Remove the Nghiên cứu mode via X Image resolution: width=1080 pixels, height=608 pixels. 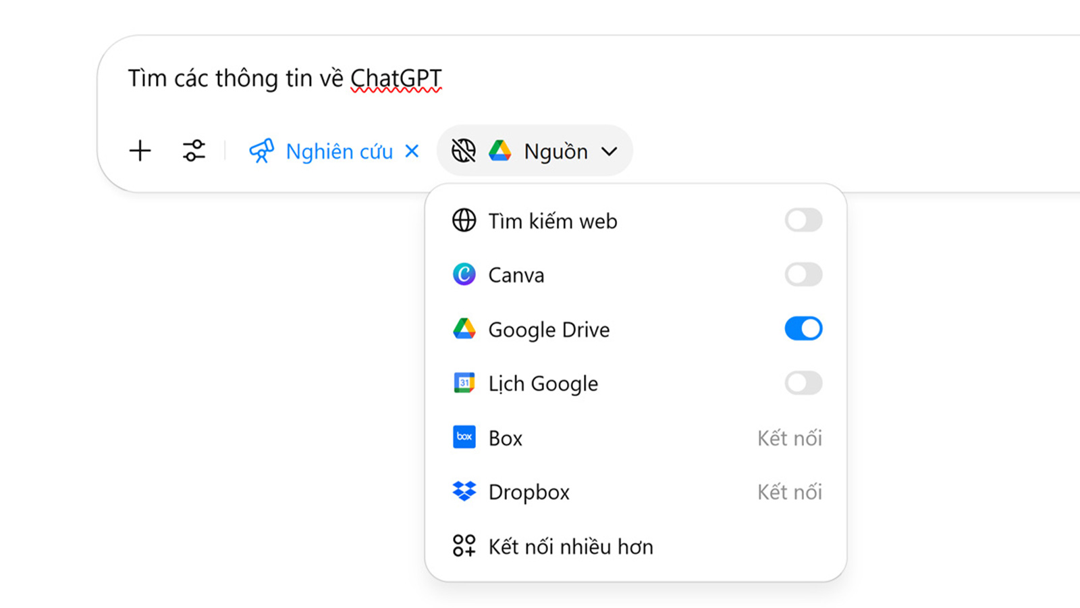pos(412,151)
